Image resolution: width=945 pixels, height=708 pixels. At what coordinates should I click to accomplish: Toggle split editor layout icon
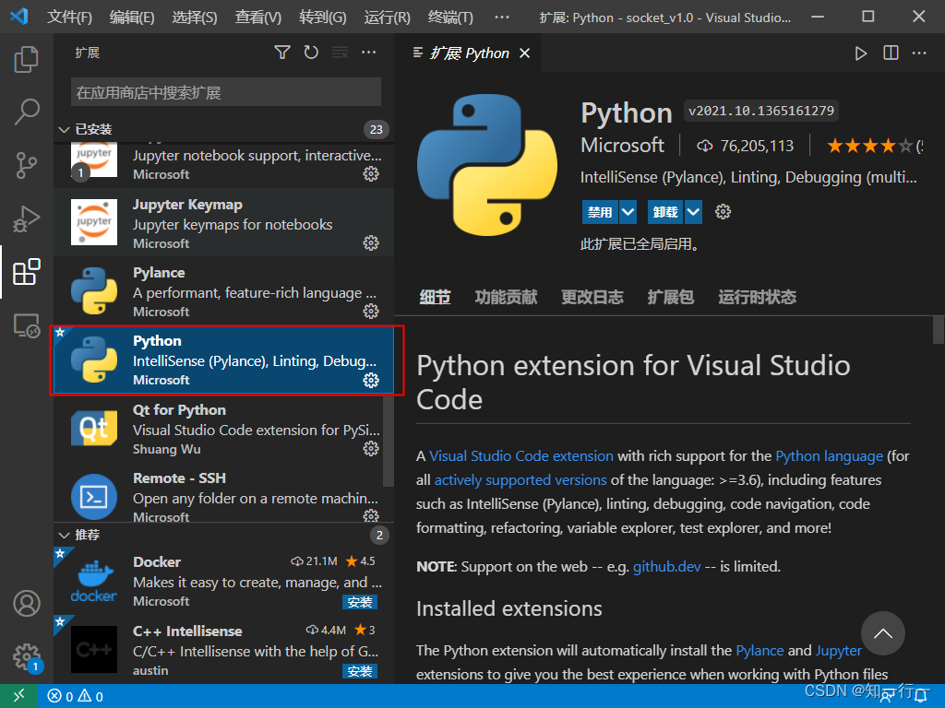tap(891, 53)
